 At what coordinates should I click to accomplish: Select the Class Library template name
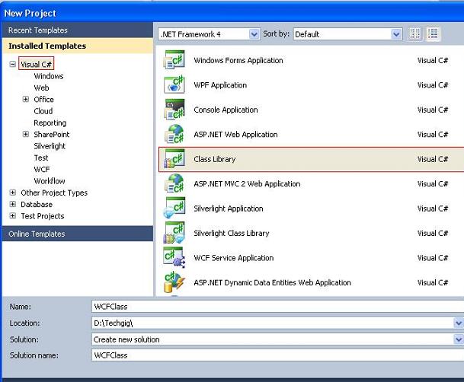point(215,159)
